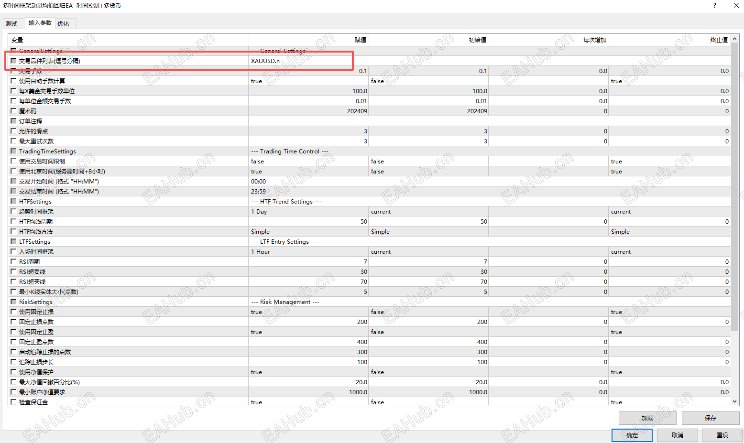Enable the 固定止损点数 checkbox
The height and width of the screenshot is (443, 744).
pyautogui.click(x=13, y=322)
